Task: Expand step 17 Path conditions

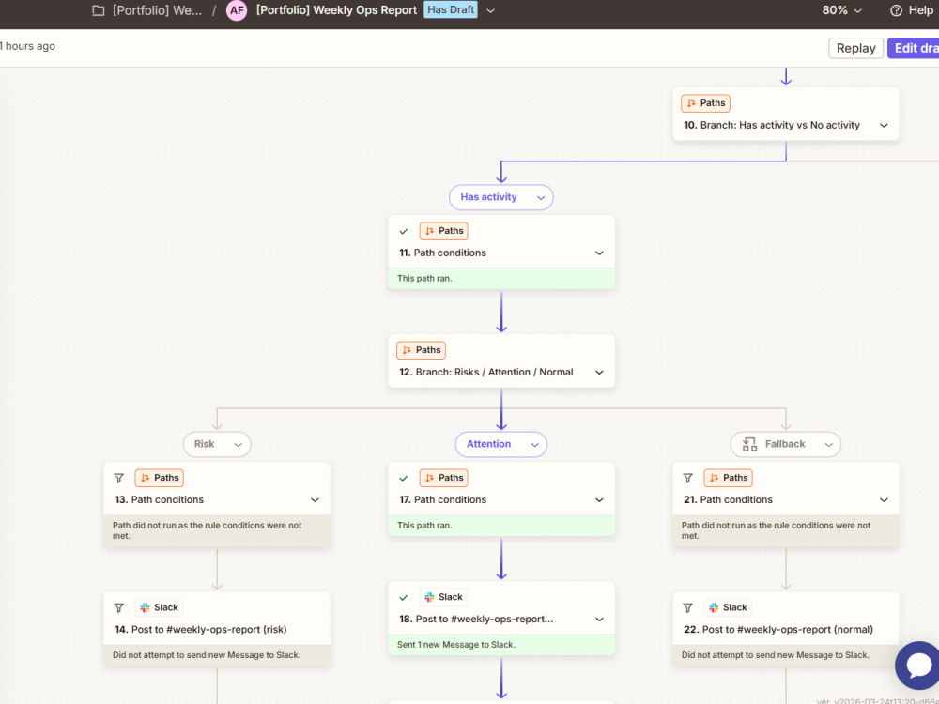Action: click(599, 499)
